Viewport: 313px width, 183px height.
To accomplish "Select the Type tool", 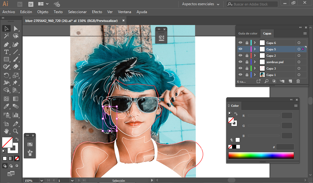I will click(x=6, y=52).
